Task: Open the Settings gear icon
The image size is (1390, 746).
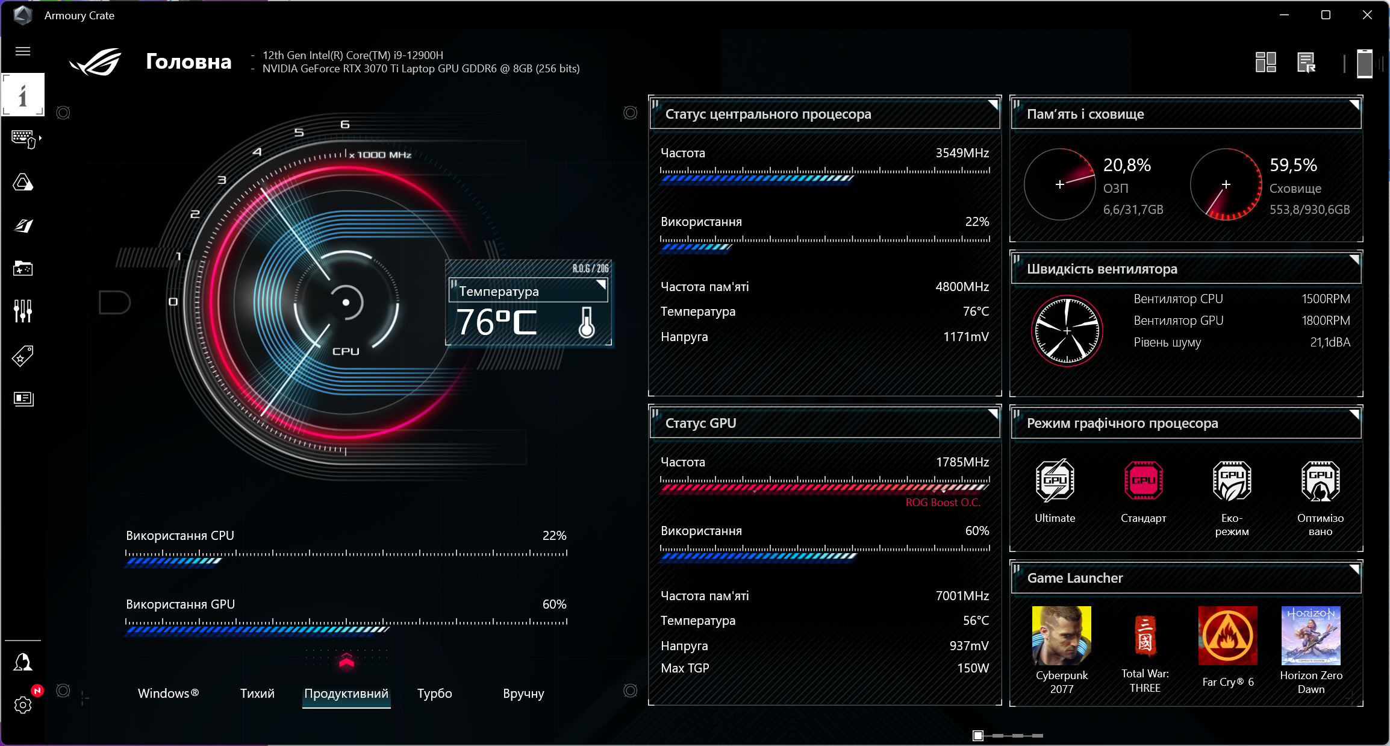Action: point(23,704)
